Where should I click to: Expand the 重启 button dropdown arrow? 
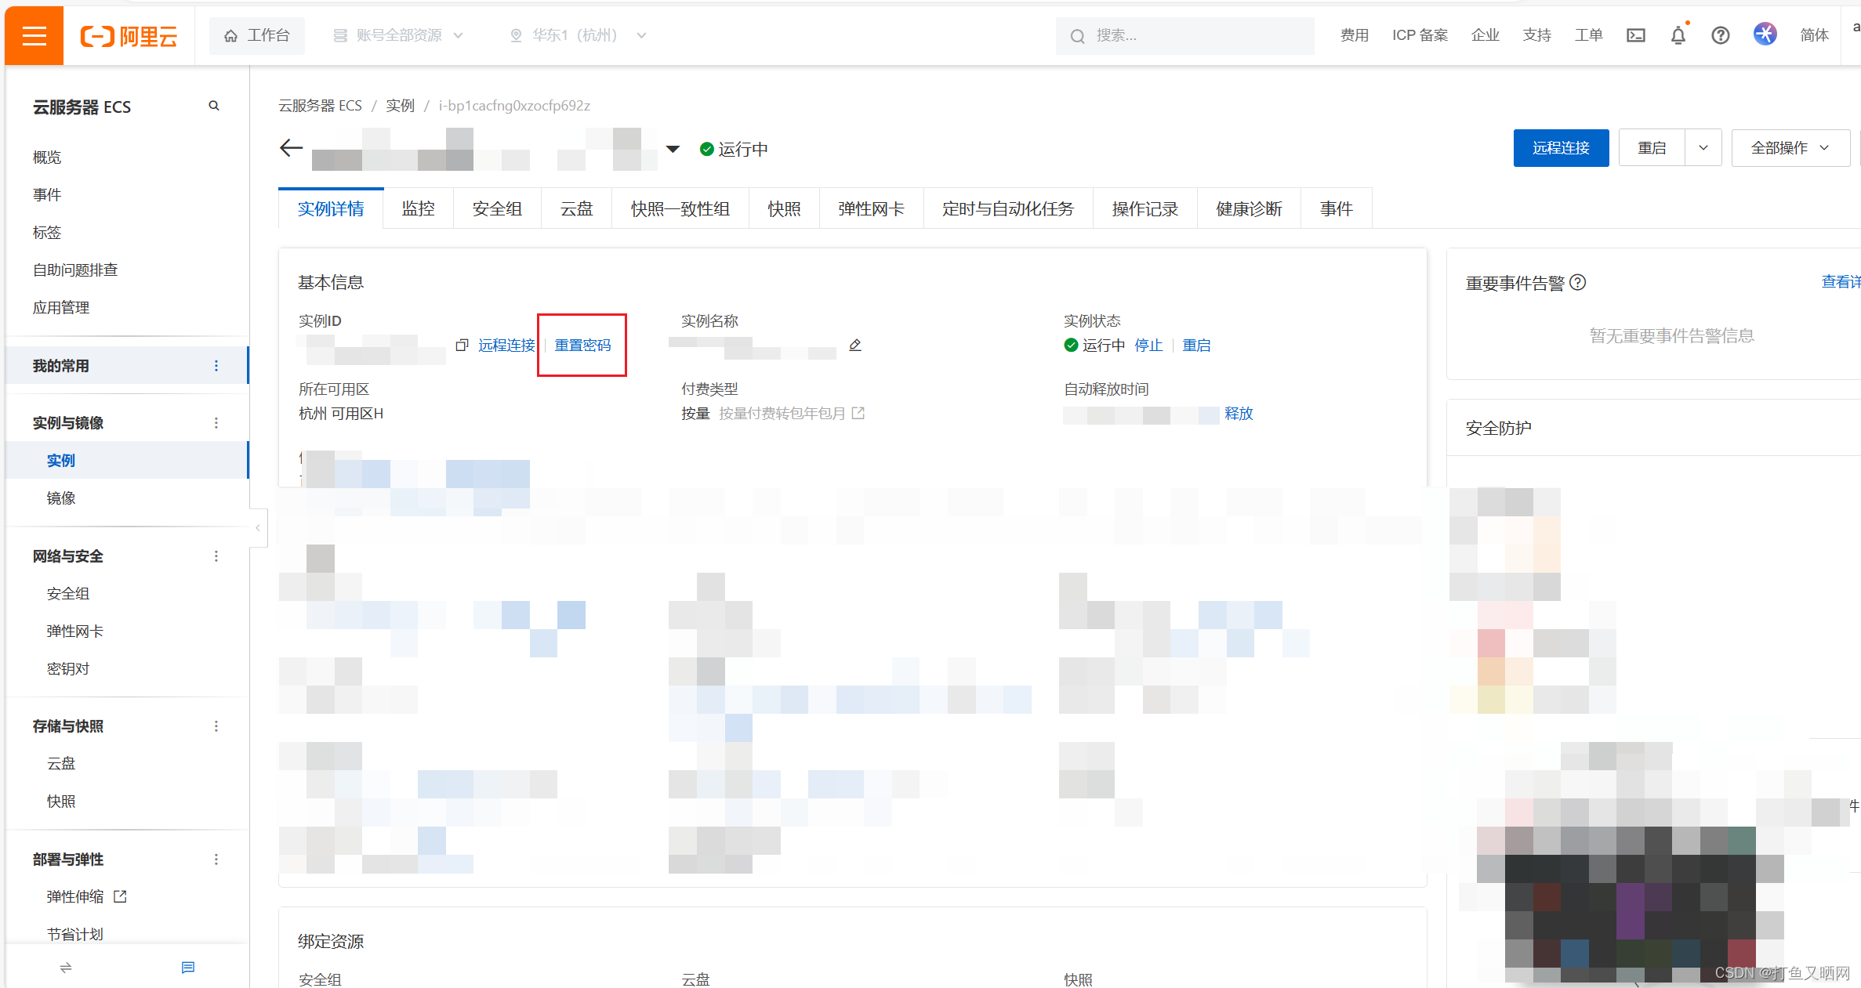[x=1703, y=148]
